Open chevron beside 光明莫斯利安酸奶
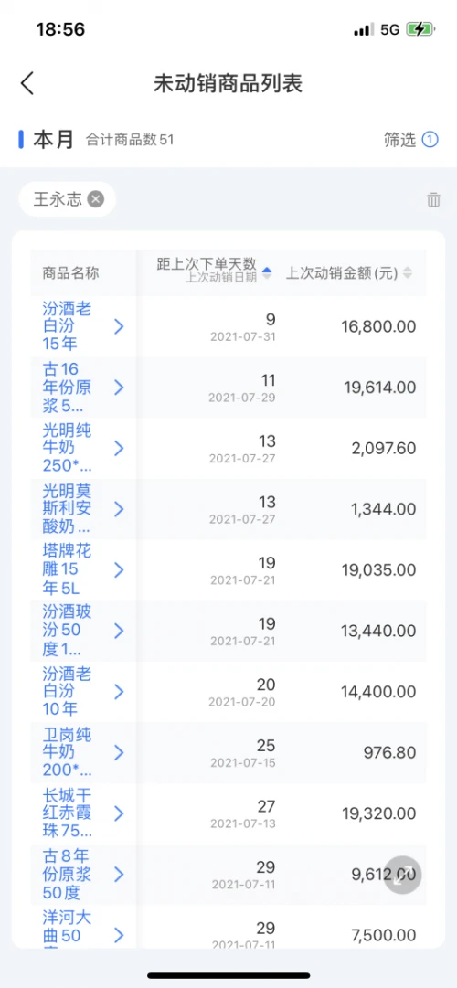Screen dimensions: 457x988 [119, 509]
